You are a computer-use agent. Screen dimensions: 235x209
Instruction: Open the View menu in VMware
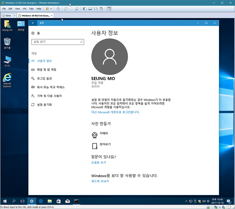(17, 9)
